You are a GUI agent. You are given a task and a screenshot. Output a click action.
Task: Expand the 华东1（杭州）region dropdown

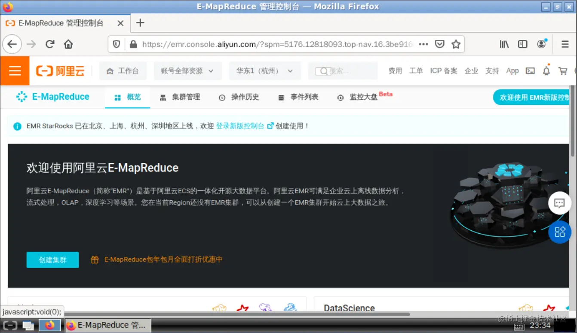[x=264, y=71]
